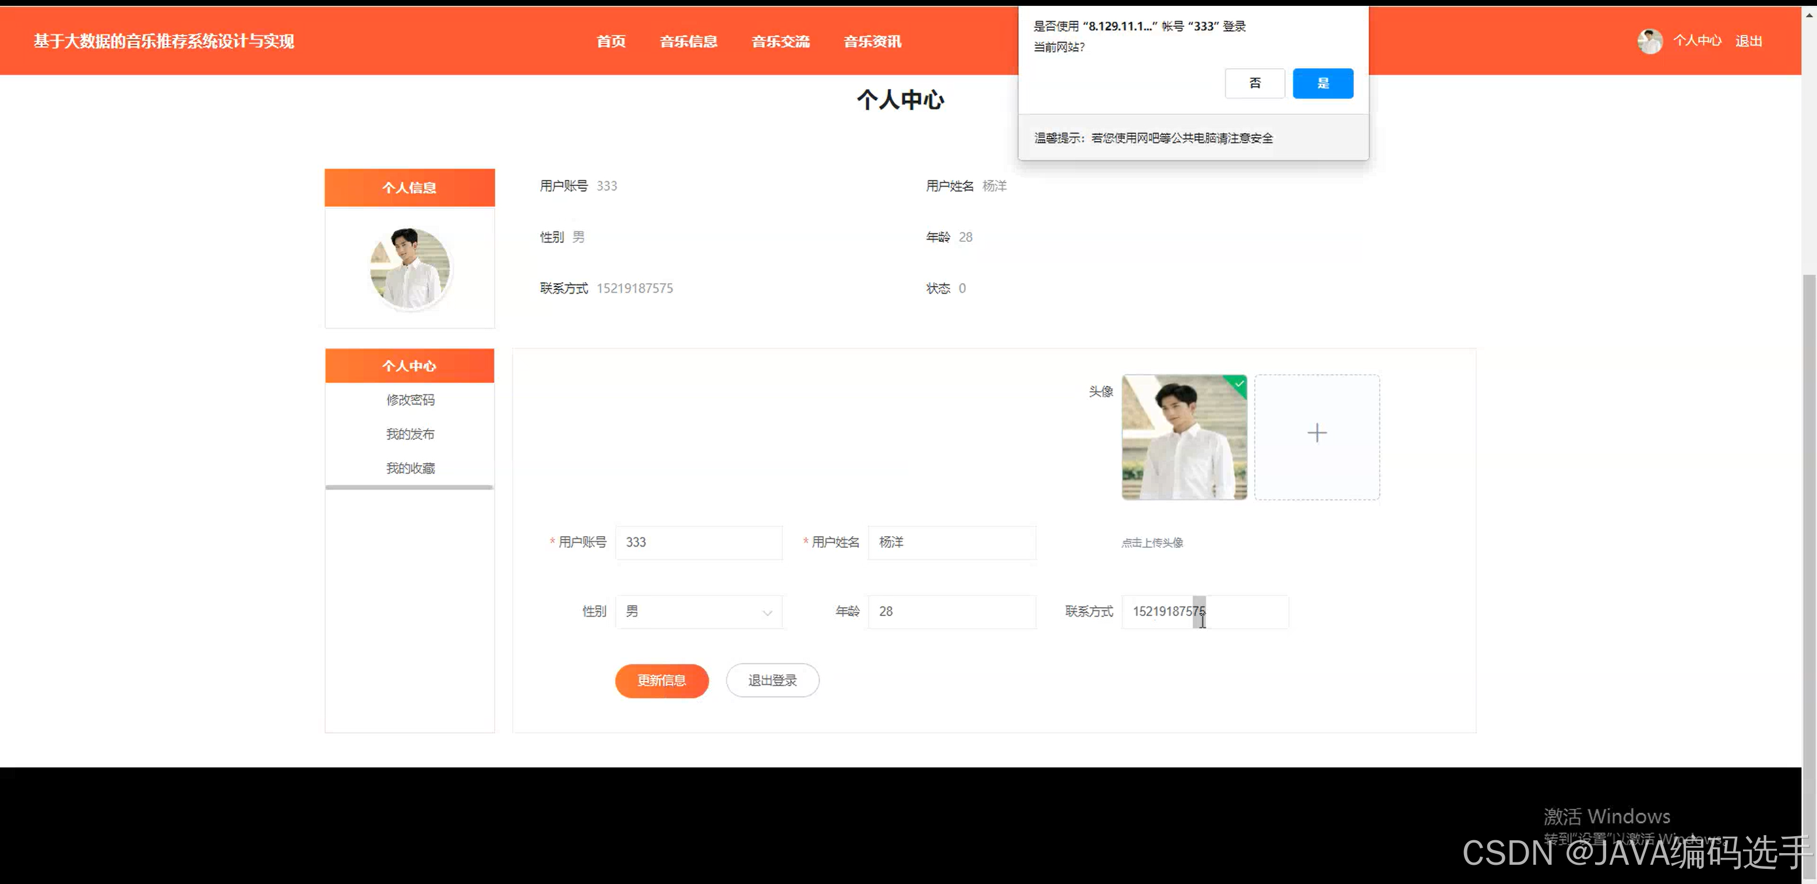The height and width of the screenshot is (884, 1817).
Task: Click 更新信息 to save profile changes
Action: [661, 680]
